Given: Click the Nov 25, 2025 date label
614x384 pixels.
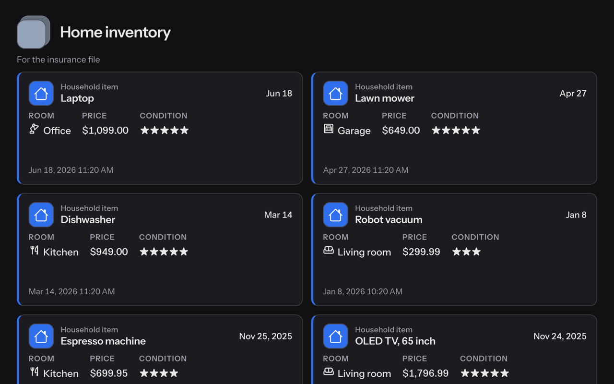Looking at the screenshot, I should (266, 336).
